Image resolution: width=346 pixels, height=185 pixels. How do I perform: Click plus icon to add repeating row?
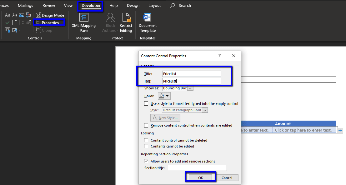tap(340, 130)
